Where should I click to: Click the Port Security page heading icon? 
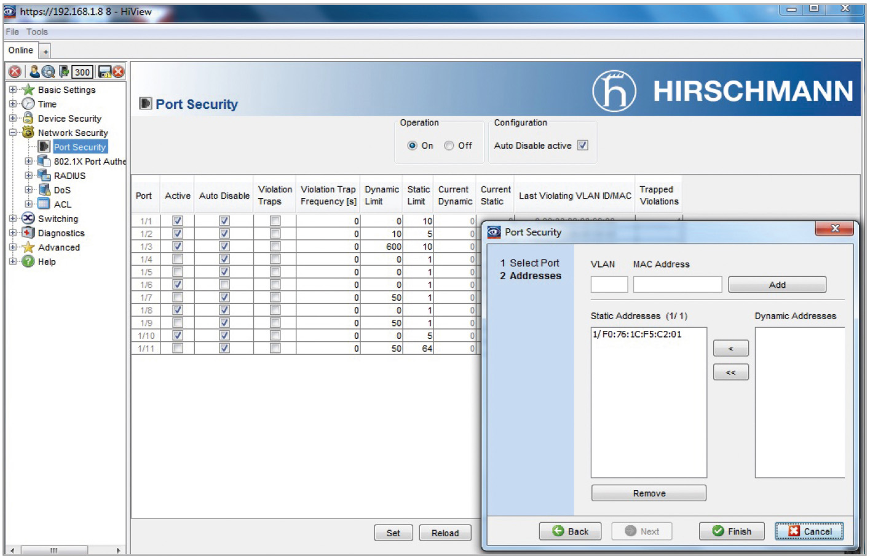click(146, 103)
